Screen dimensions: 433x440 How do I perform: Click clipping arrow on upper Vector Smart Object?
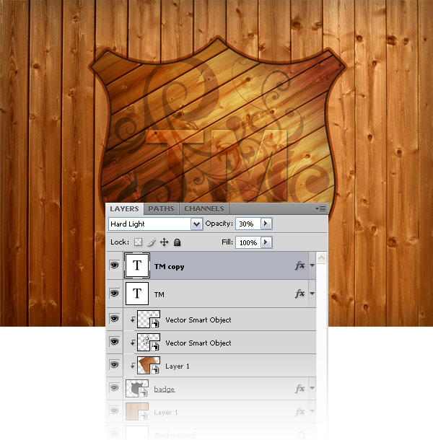click(x=133, y=320)
